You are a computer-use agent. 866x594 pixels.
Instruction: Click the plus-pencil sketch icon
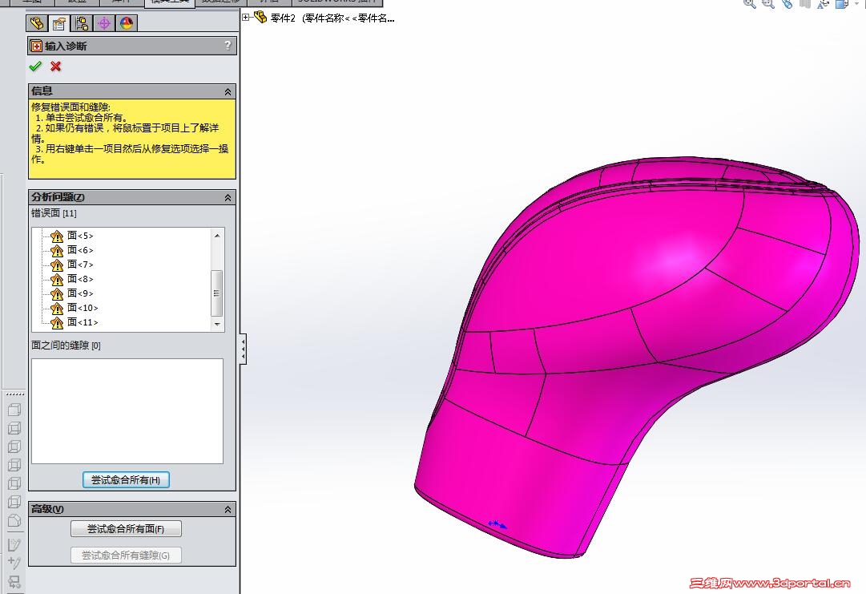(14, 563)
